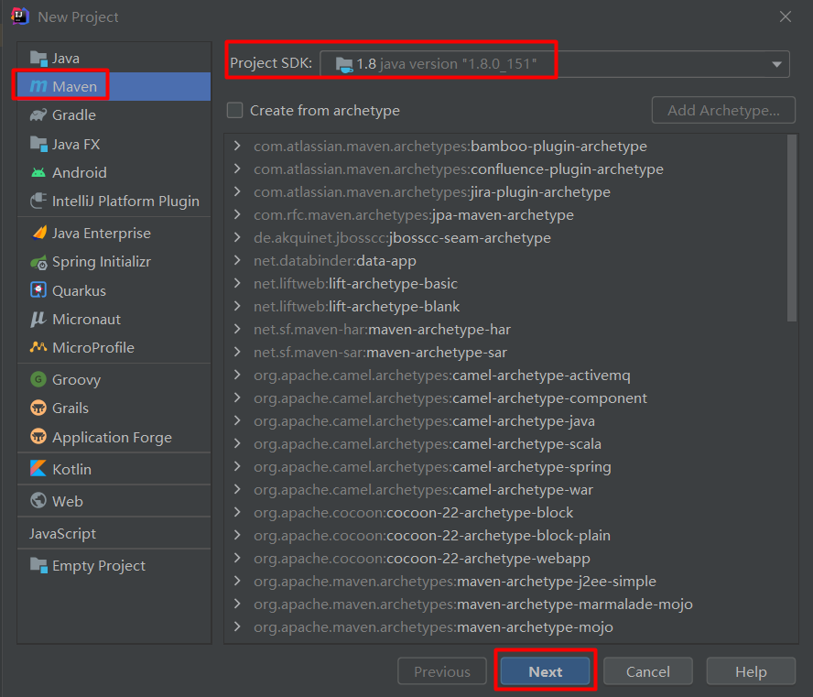This screenshot has width=813, height=697.
Task: Select camel-archetype-scala row
Action: [505, 443]
